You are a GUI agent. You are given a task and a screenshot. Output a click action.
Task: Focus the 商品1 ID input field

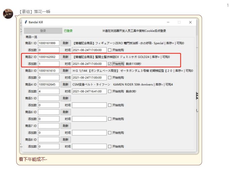pyautogui.click(x=49, y=43)
